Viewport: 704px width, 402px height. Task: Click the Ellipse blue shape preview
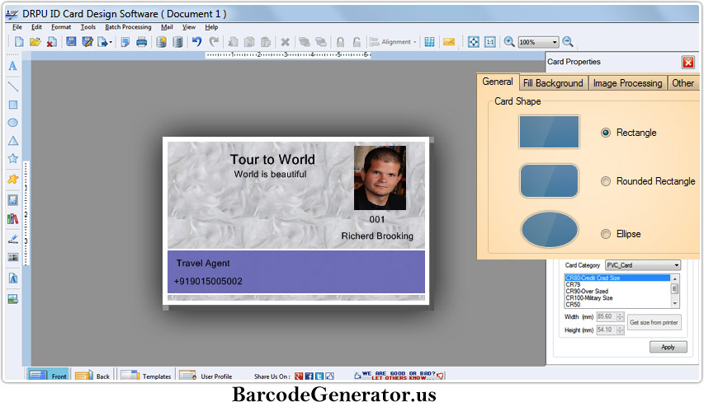549,230
